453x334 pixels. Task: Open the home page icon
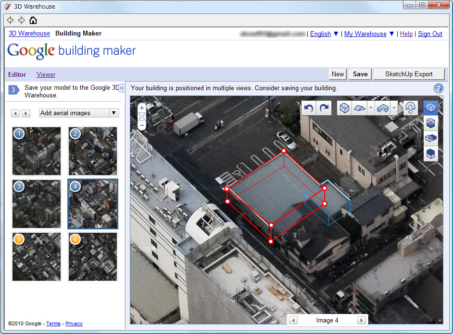(33, 20)
